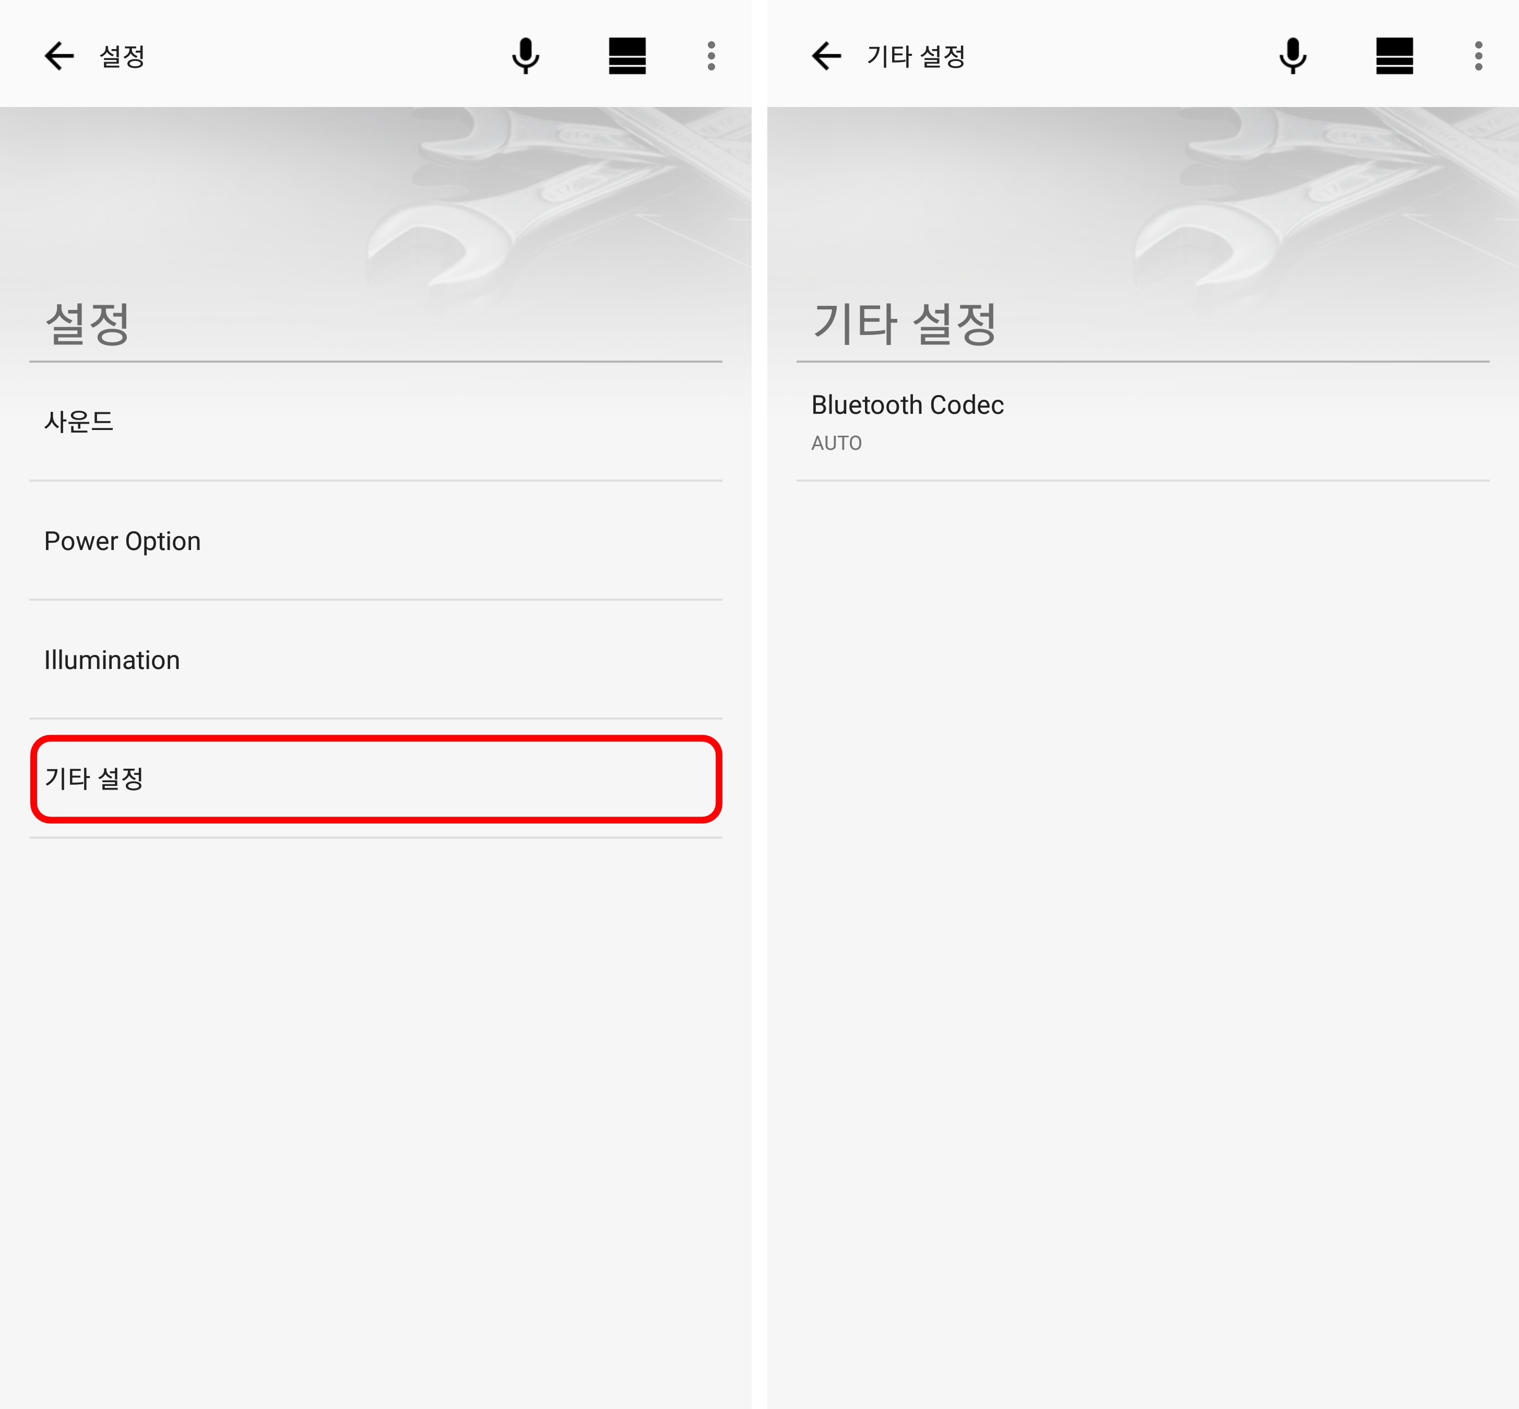Tap the large 기타 설정 page heading
This screenshot has width=1519, height=1409.
pos(905,323)
